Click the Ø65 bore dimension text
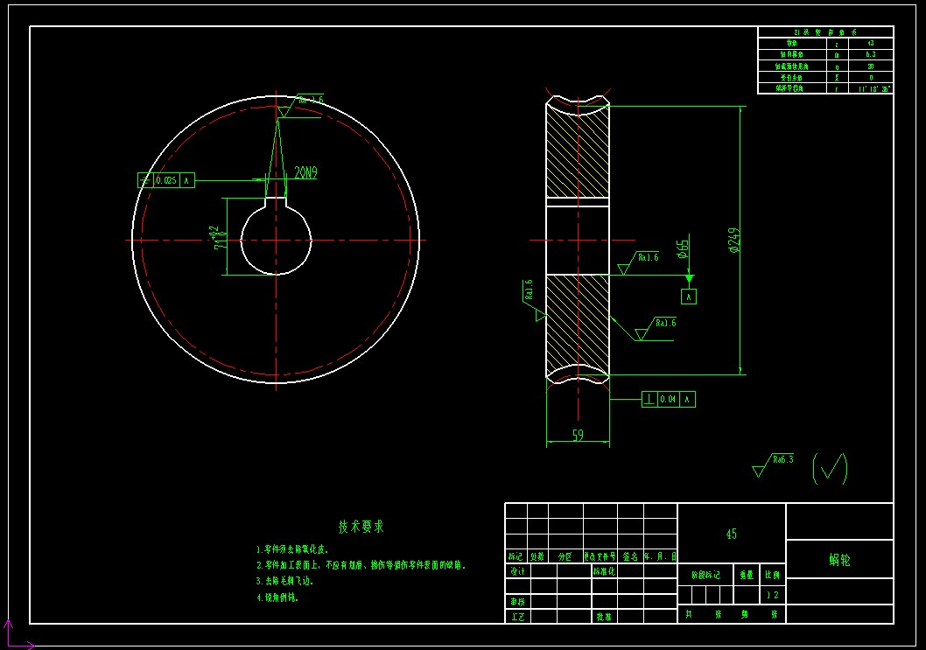Viewport: 926px width, 650px height. (683, 248)
